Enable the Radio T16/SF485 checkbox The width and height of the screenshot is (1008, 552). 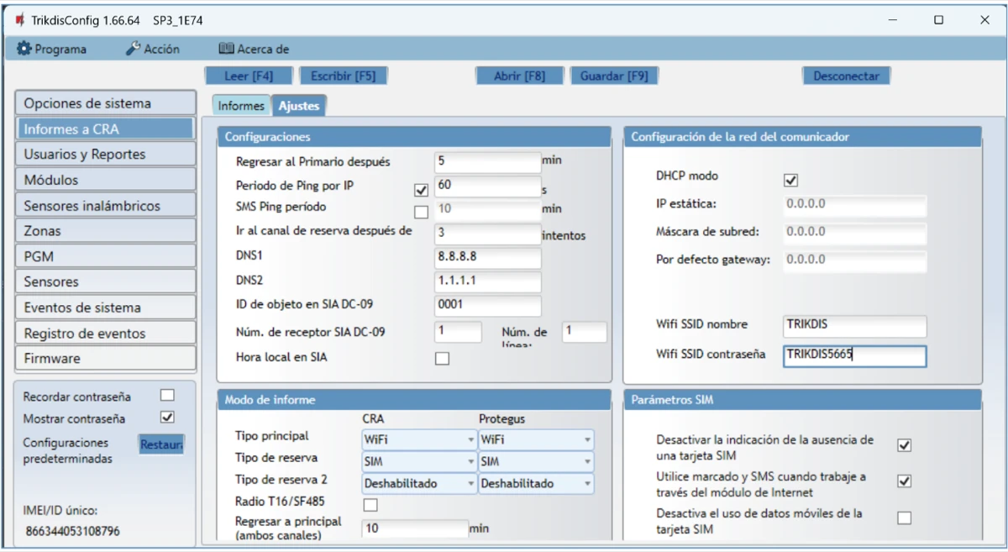[370, 505]
